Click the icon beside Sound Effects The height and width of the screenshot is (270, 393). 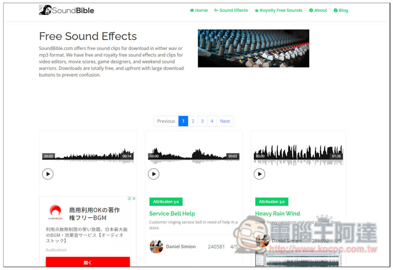click(216, 10)
